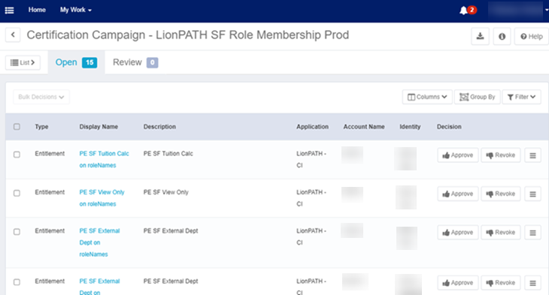Image resolution: width=549 pixels, height=295 pixels.
Task: Click the 0 count badge on Review
Action: pyautogui.click(x=153, y=62)
